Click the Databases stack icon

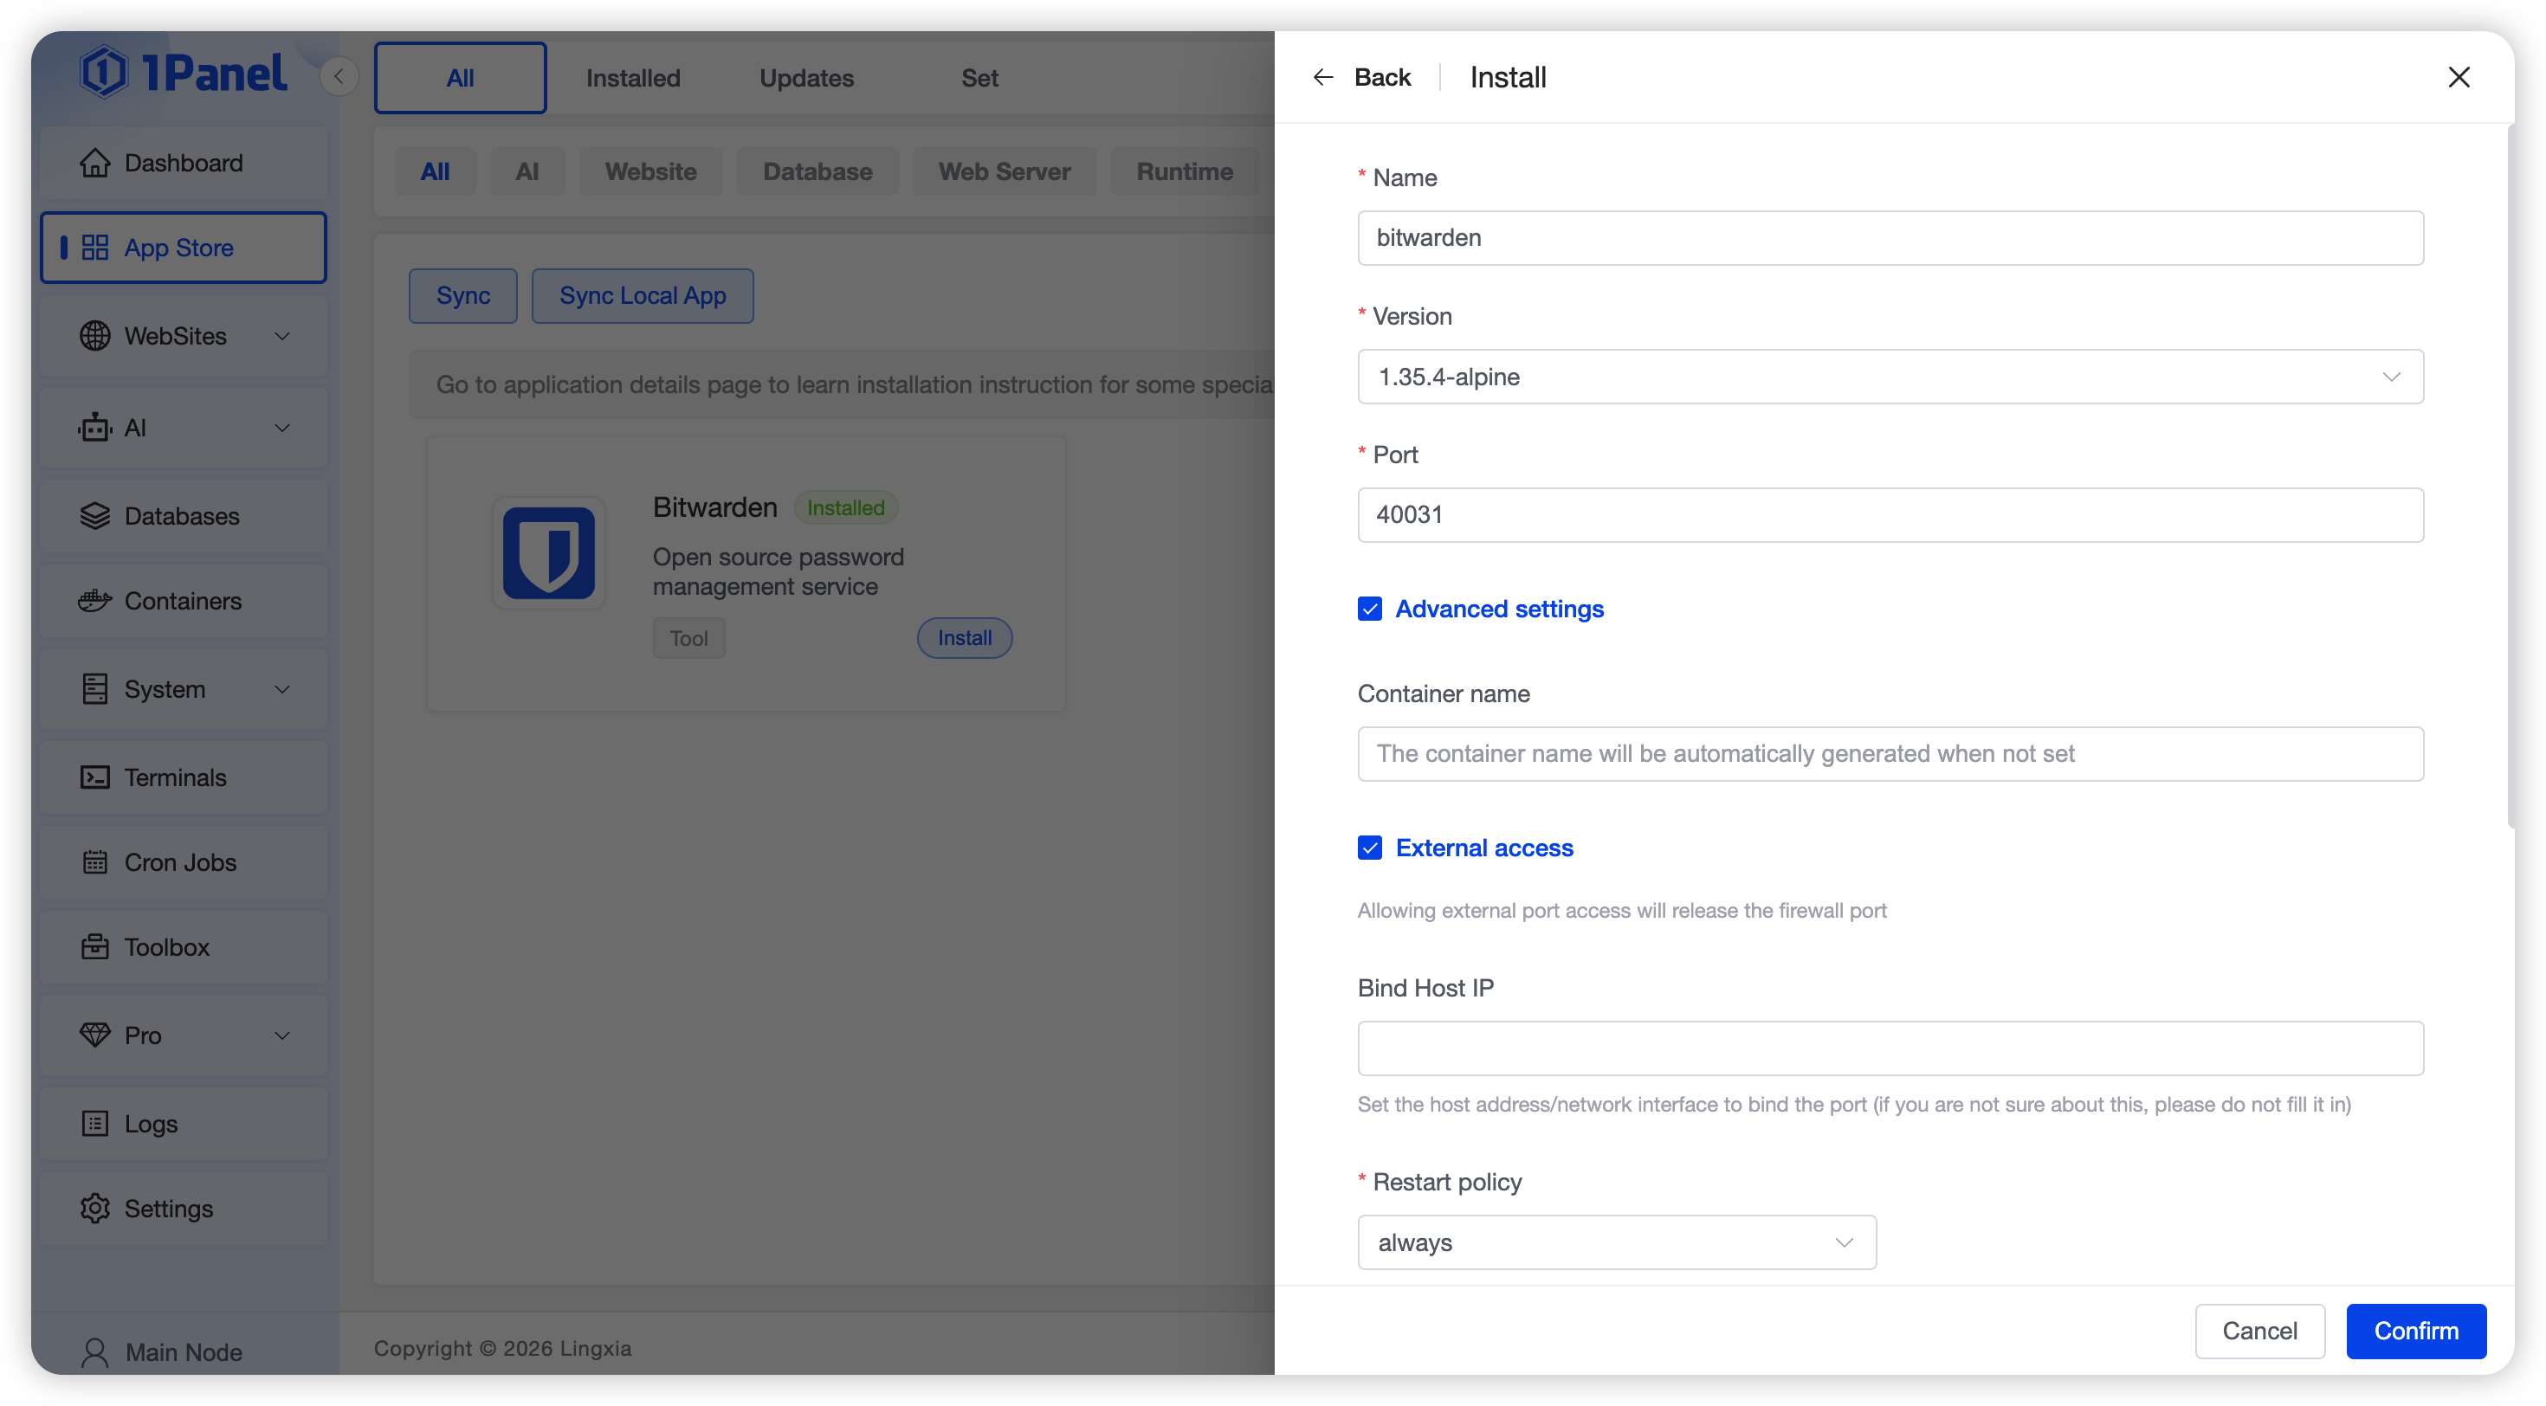click(95, 516)
